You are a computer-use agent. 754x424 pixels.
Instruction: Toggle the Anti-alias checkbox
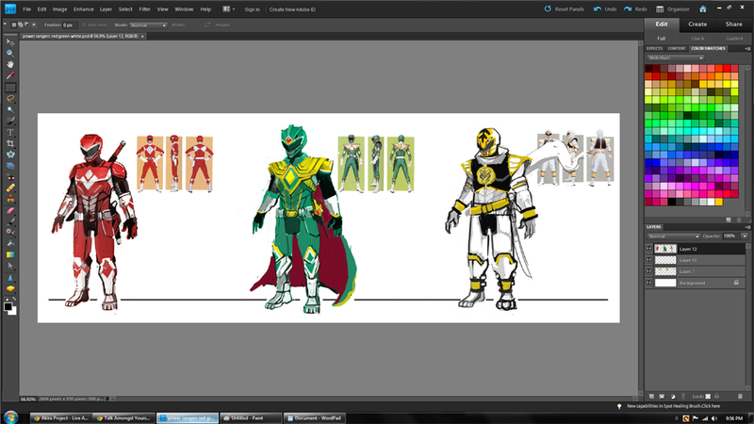pyautogui.click(x=84, y=25)
